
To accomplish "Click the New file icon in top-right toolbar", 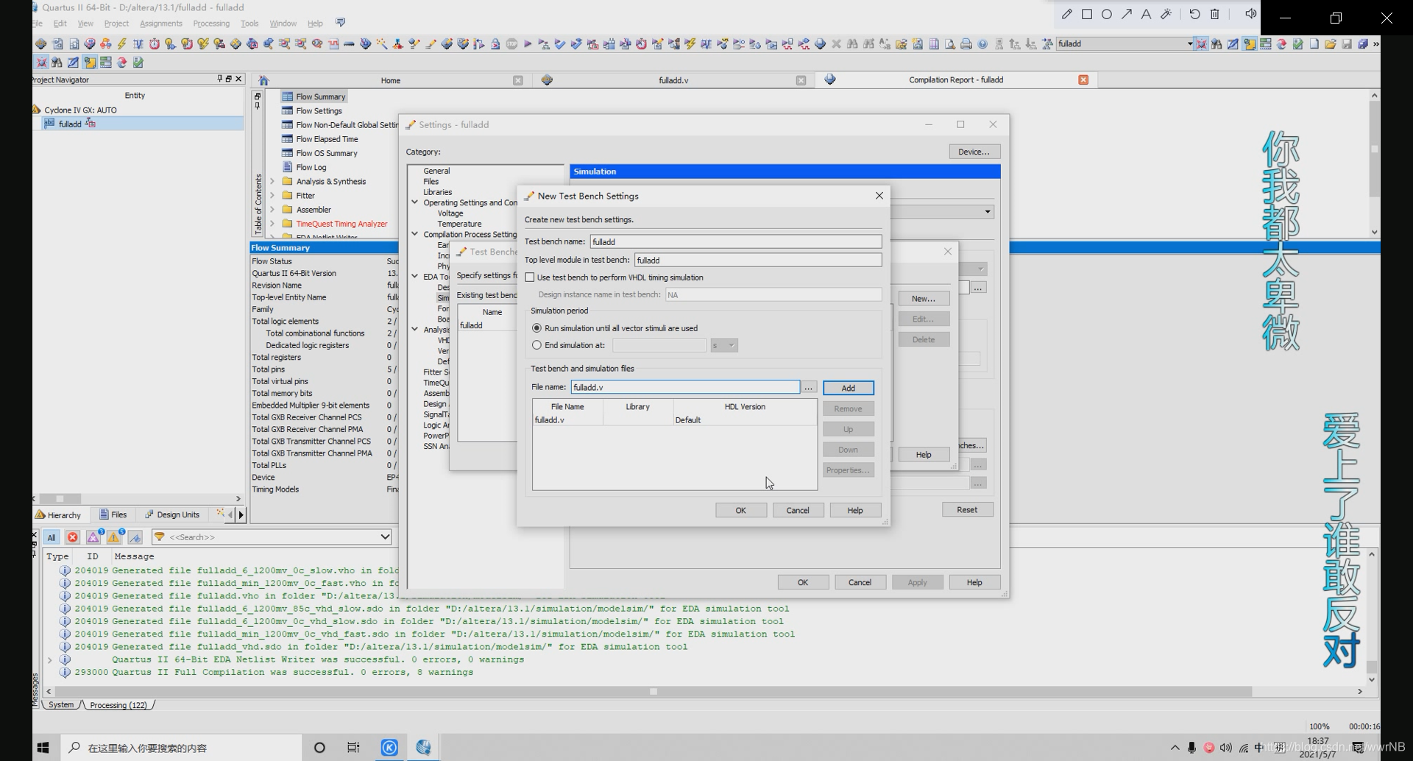I will (x=1314, y=44).
